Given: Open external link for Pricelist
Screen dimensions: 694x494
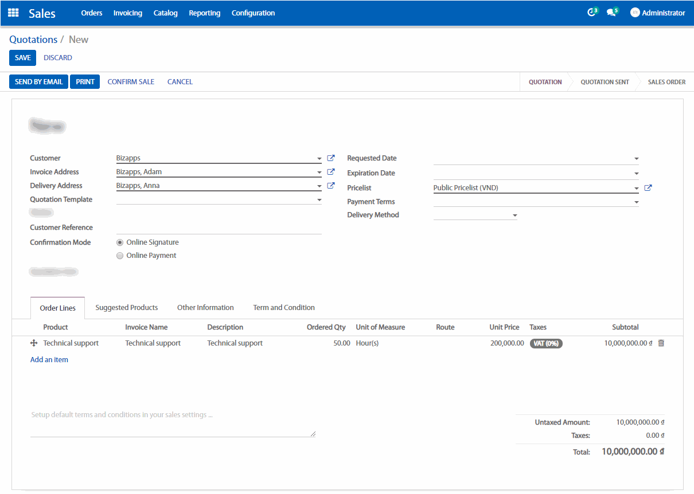Looking at the screenshot, I should 648,188.
